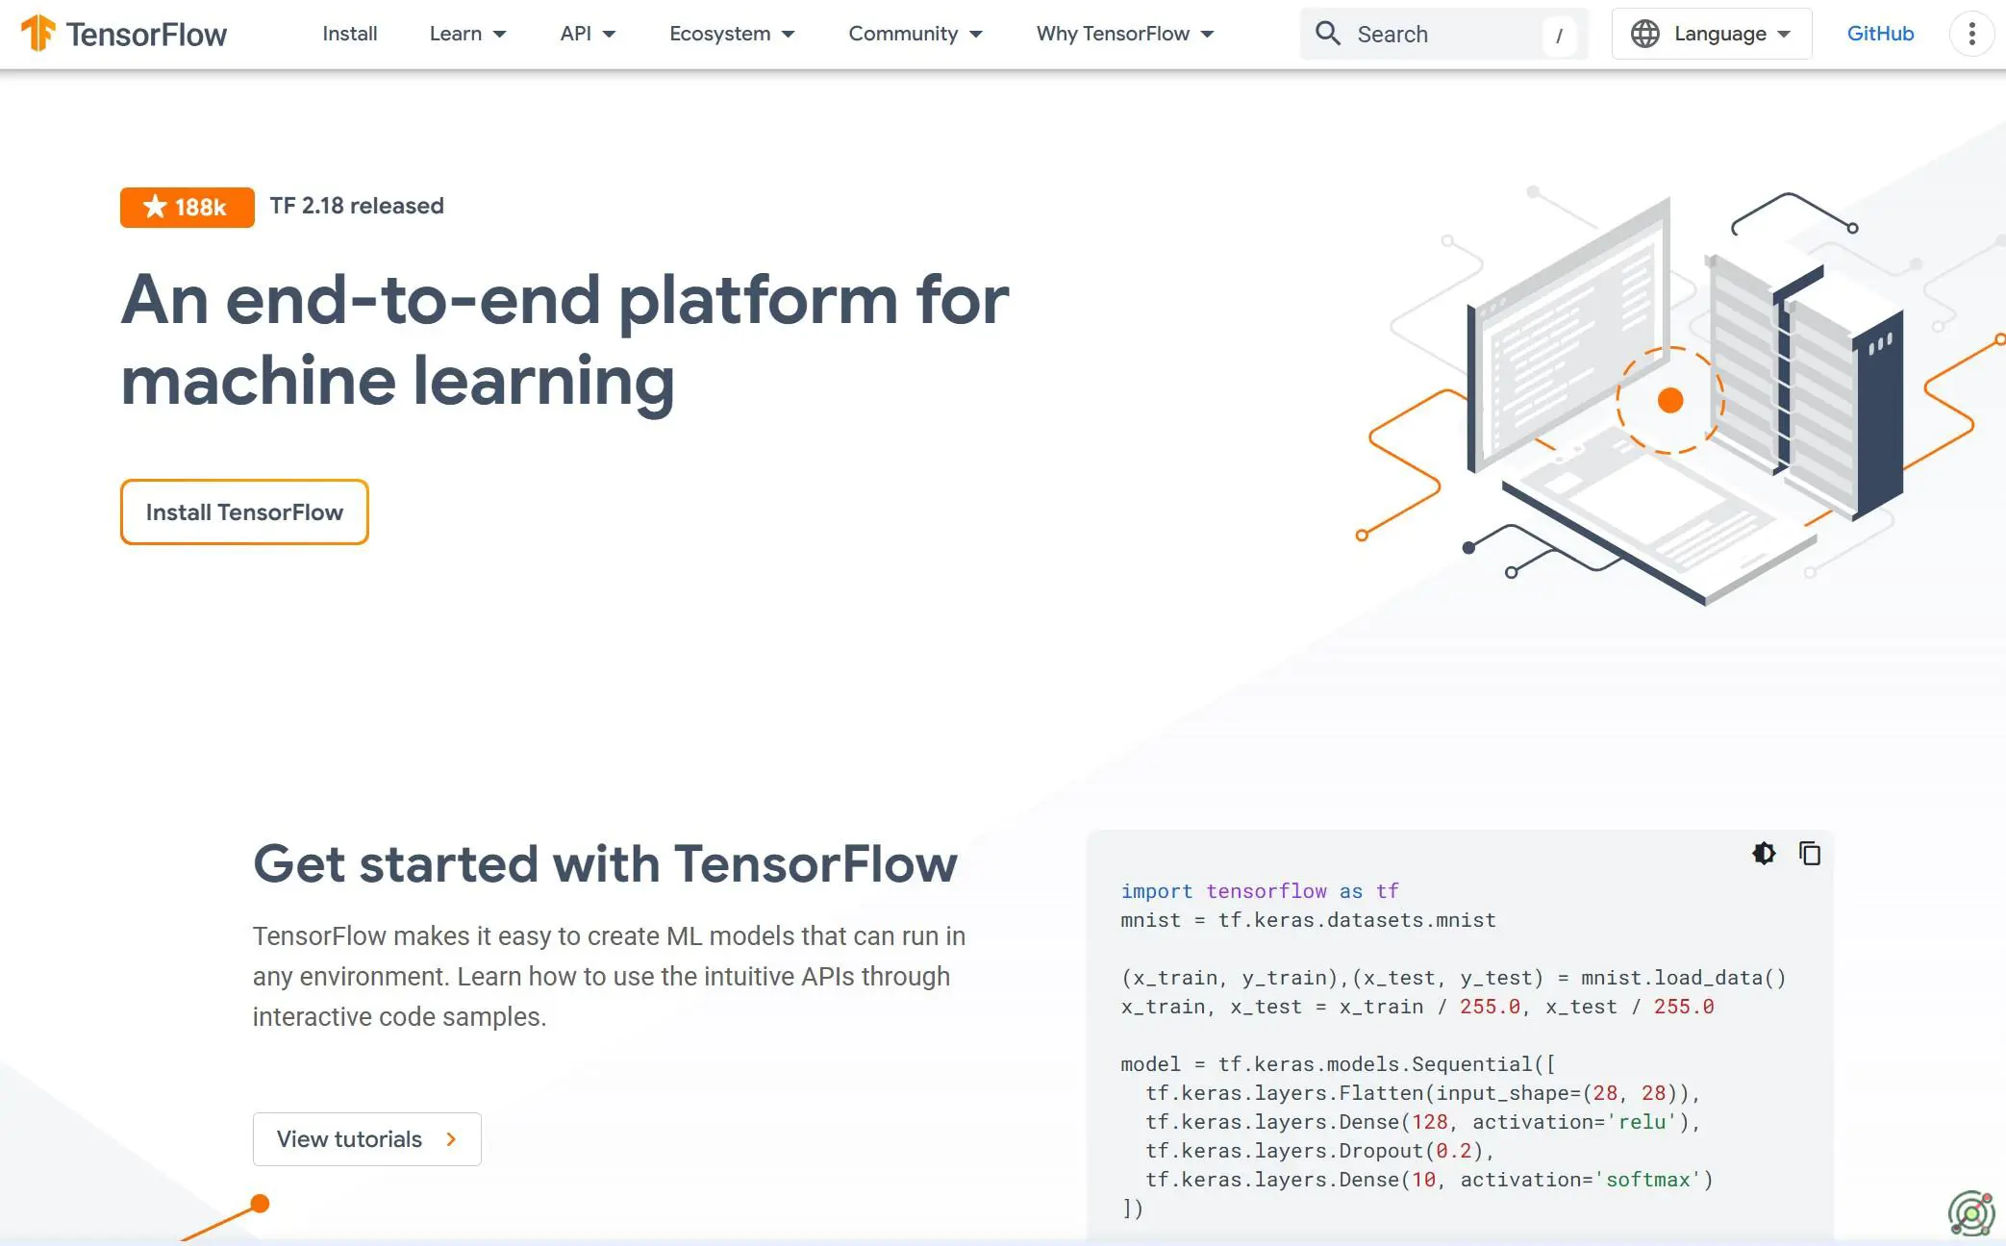Click the TensorFlow wordmark
This screenshot has height=1246, width=2006.
click(146, 35)
